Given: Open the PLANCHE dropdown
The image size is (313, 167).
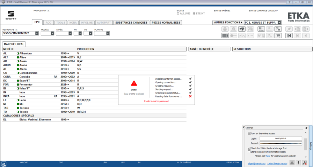Looking at the screenshot, I should [x=108, y=33].
